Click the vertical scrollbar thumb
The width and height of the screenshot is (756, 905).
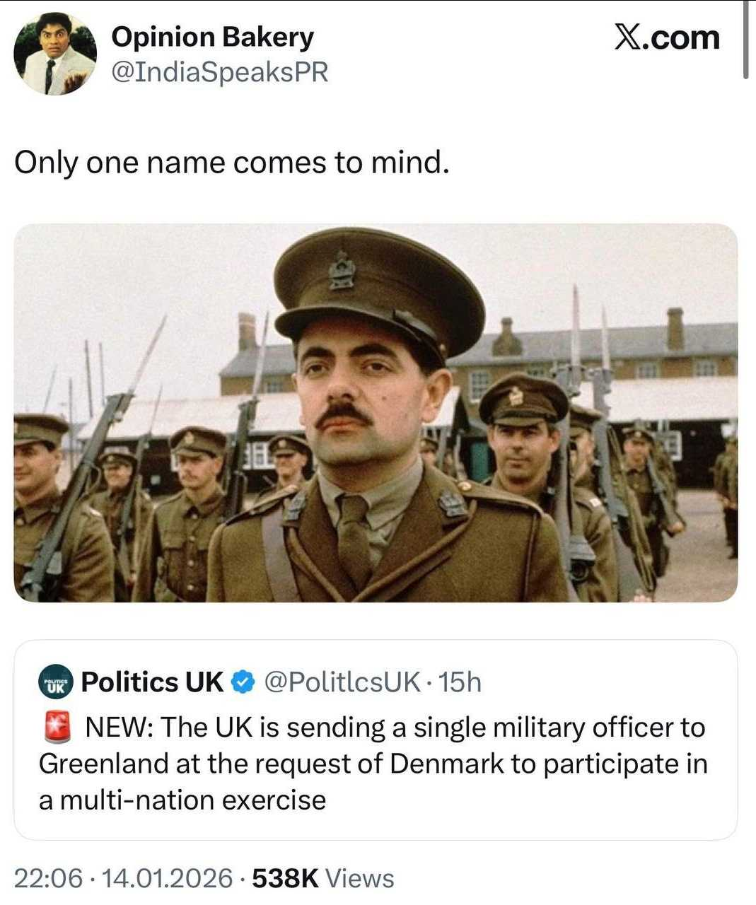click(x=745, y=39)
